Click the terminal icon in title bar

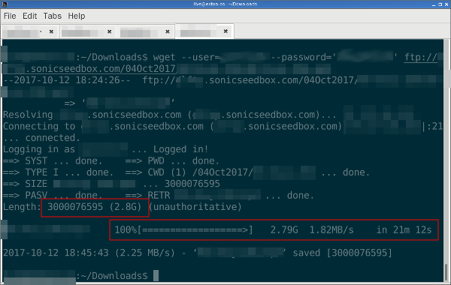[x=5, y=4]
